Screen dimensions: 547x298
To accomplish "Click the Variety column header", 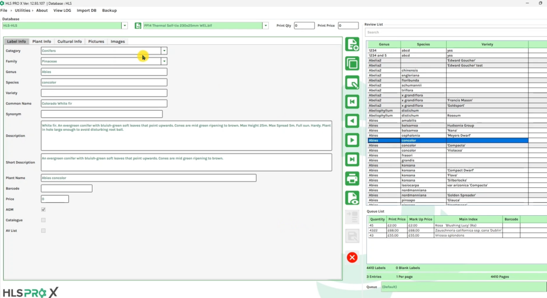I will tap(487, 44).
